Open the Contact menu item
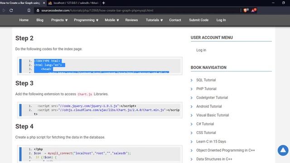290x163 pixels. pos(175,20)
